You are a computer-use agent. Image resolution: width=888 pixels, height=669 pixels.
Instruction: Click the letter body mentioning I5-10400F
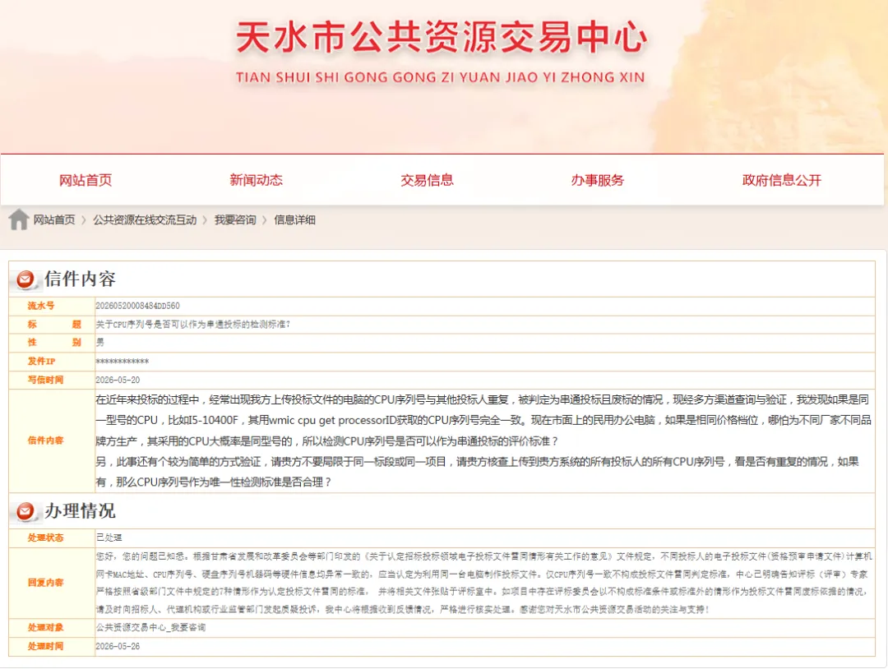483,441
